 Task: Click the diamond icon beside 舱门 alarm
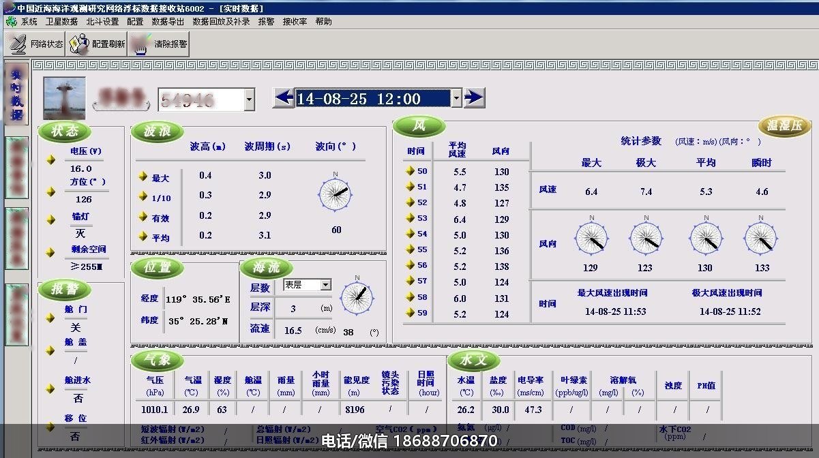pyautogui.click(x=50, y=318)
